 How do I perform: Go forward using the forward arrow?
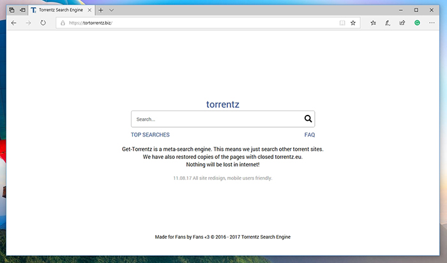pos(28,23)
